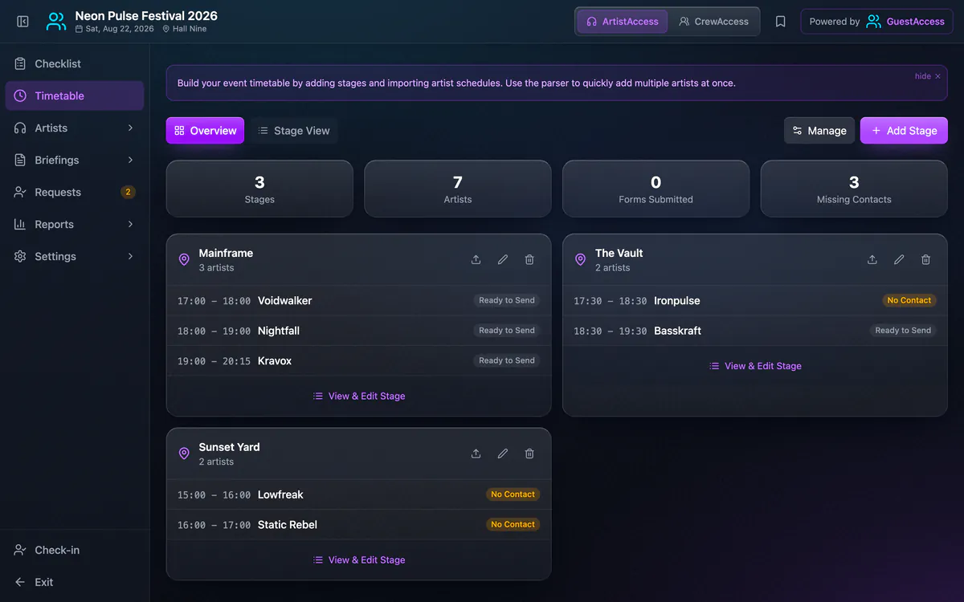Expand the Settings submenu chevron
This screenshot has height=602, width=964.
[130, 256]
